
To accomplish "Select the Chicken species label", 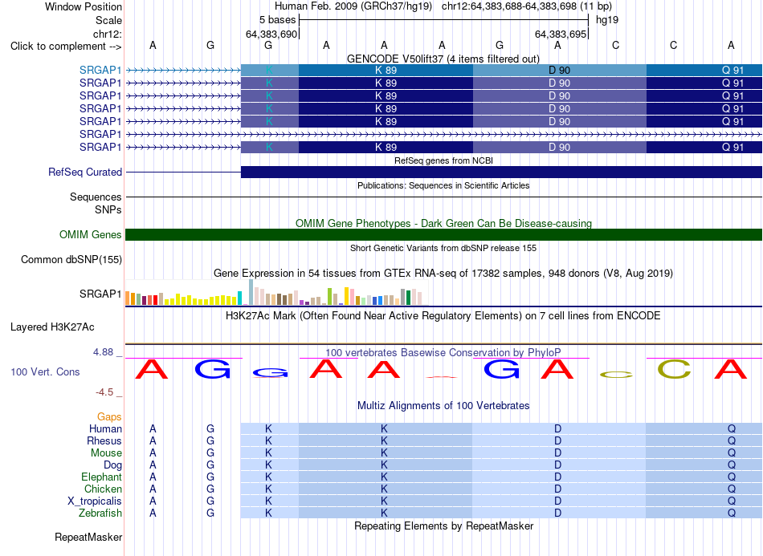I will click(103, 489).
